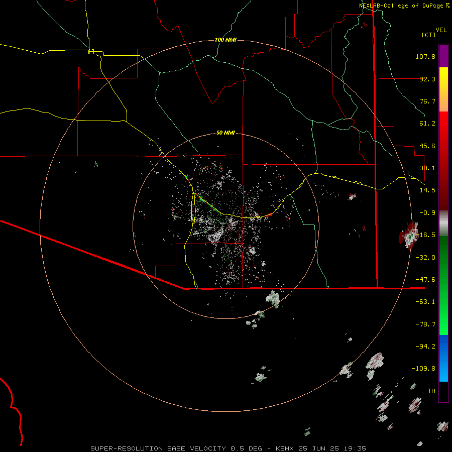This screenshot has height=452, width=452.
Task: Select the 61.2 scale value
Action: (427, 124)
